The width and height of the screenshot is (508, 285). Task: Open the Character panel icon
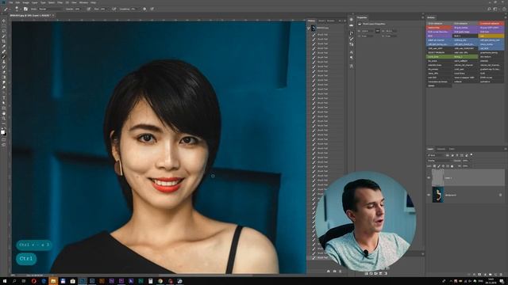[352, 51]
